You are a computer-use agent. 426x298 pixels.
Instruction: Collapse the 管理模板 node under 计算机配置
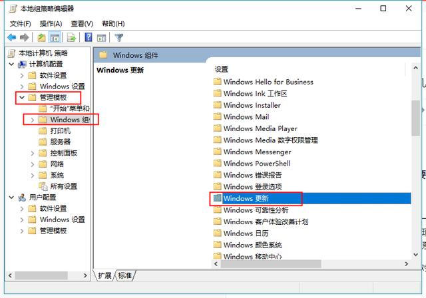pyautogui.click(x=22, y=97)
